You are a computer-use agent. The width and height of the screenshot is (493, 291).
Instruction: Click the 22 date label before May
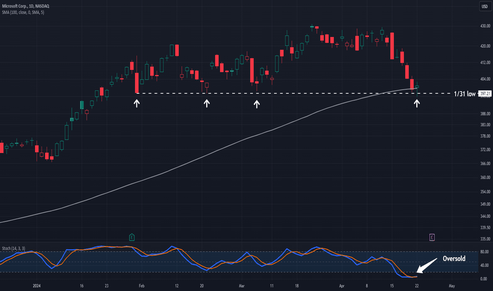pyautogui.click(x=417, y=286)
